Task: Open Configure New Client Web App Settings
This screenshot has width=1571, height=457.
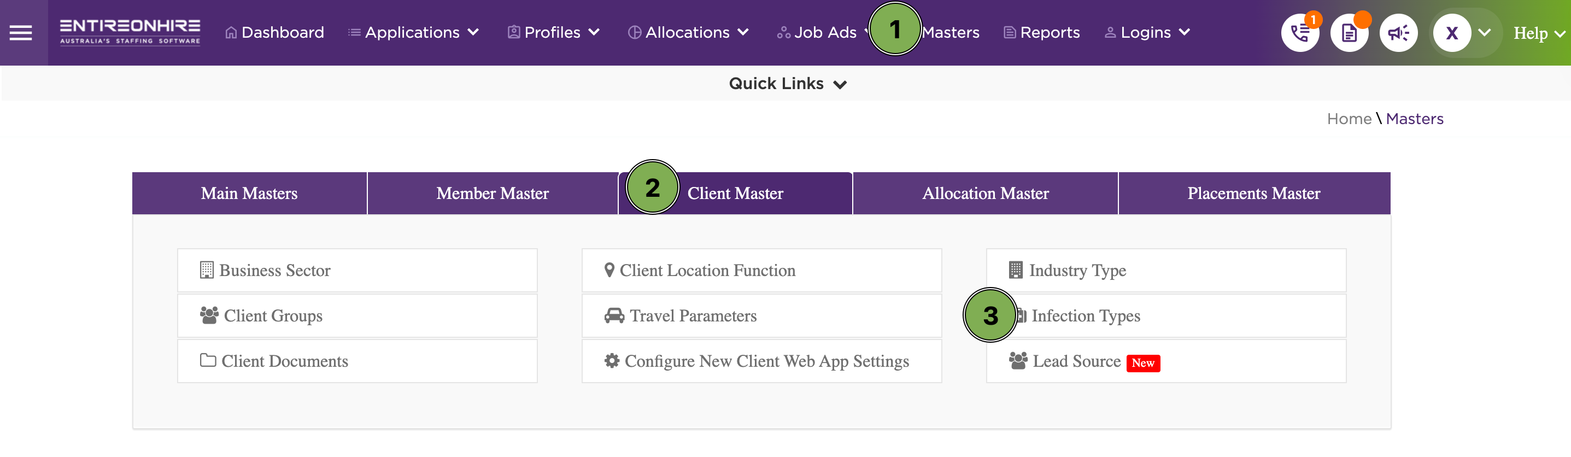Action: 761,361
